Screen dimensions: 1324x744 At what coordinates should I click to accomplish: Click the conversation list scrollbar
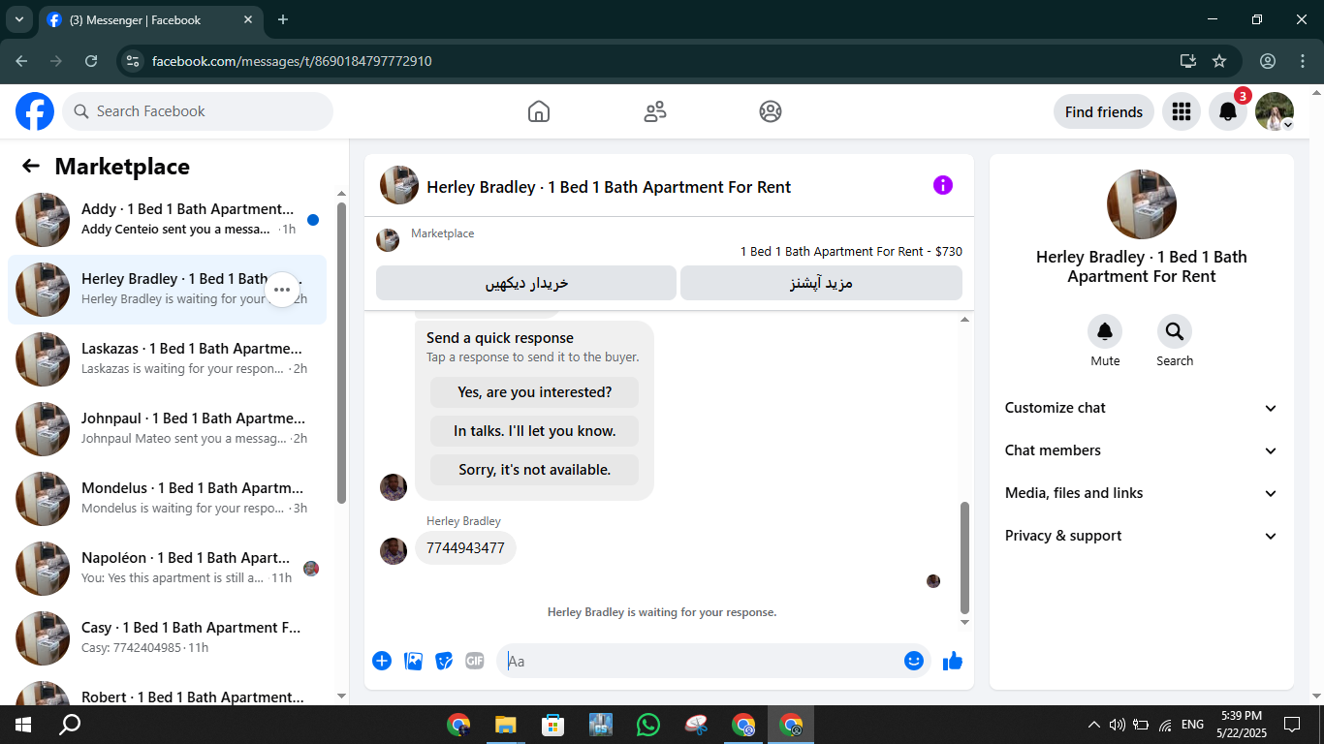tap(341, 353)
